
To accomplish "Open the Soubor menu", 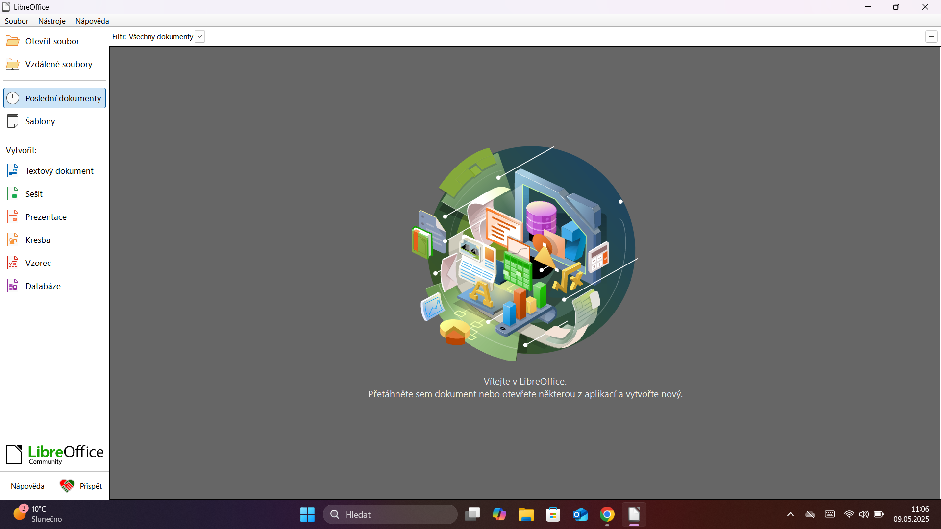I will (16, 21).
